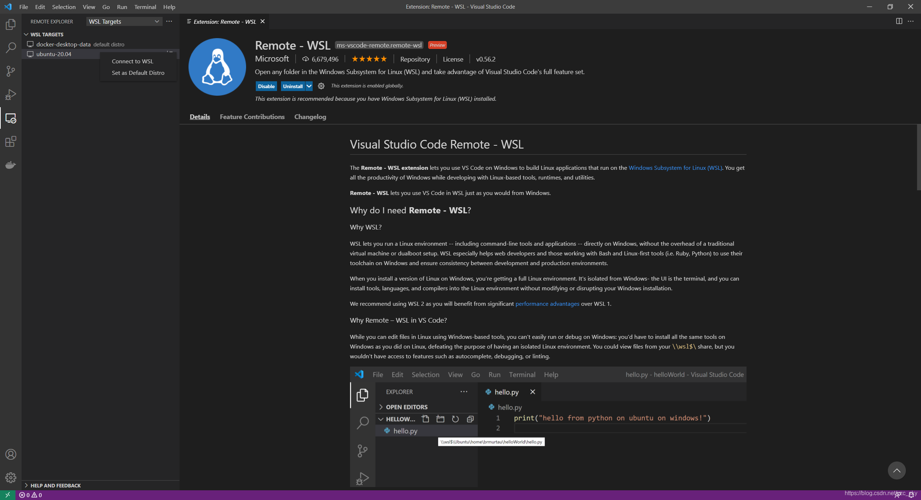Open the editor More Actions ellipsis
921x500 pixels.
tap(911, 21)
